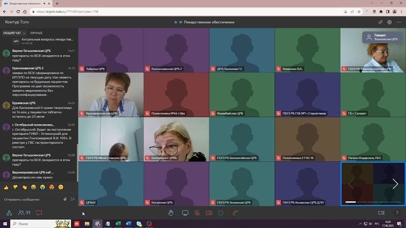Go to browser home page icon

25,11
